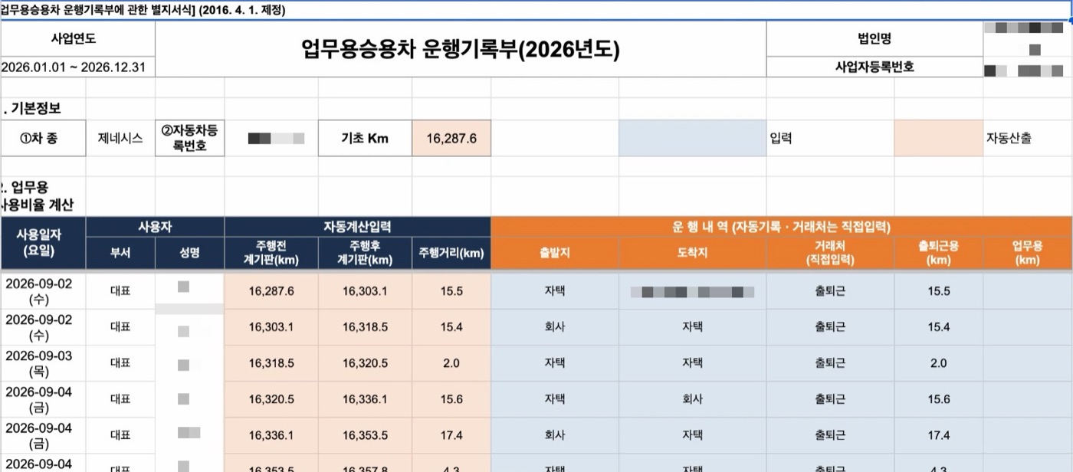1073x472 pixels.
Task: Click the 주행전 계기판(km) column header
Action: pos(271,253)
